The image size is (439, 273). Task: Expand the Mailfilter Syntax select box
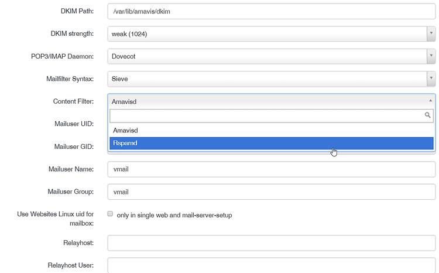click(271, 79)
